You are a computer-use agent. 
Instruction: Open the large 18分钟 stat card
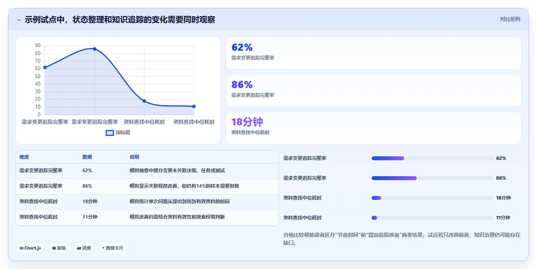(373, 128)
